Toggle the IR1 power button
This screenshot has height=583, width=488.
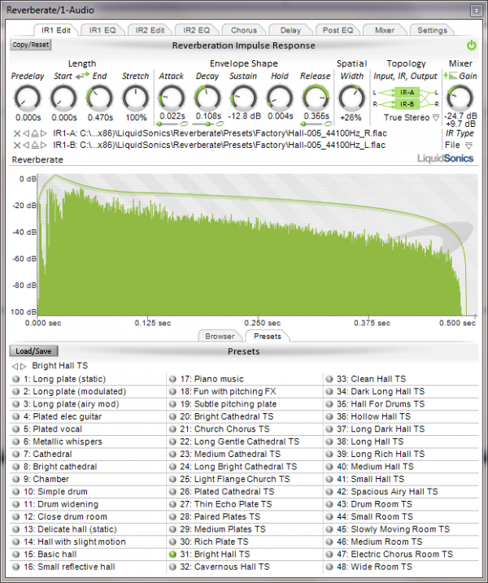471,46
